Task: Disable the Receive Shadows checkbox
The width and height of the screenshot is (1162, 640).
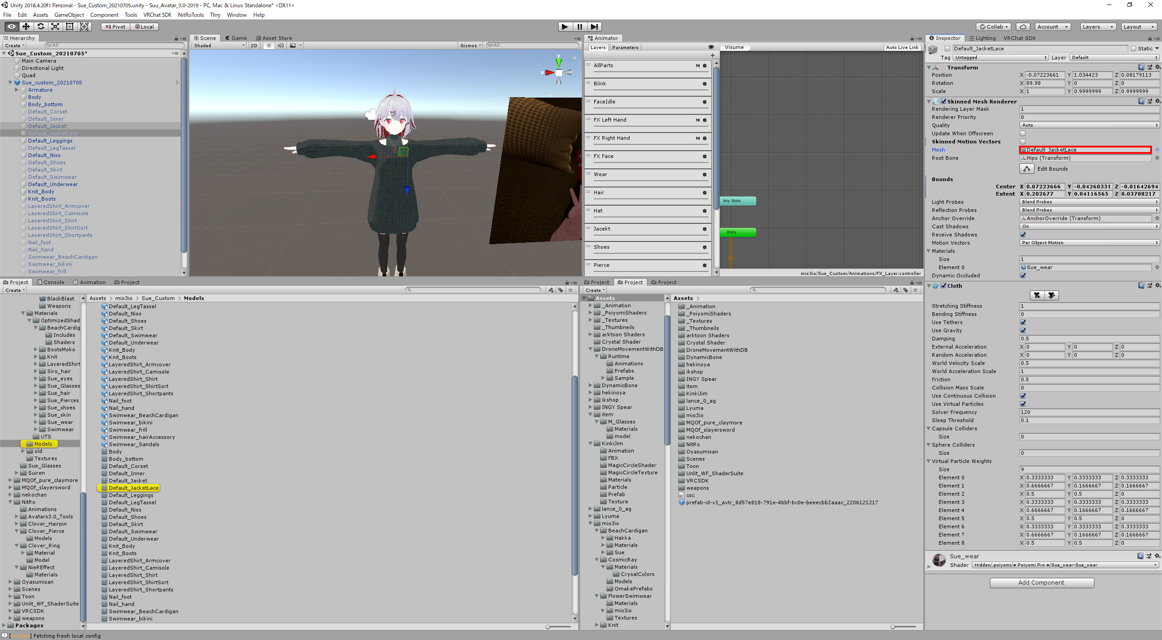Action: click(1023, 235)
